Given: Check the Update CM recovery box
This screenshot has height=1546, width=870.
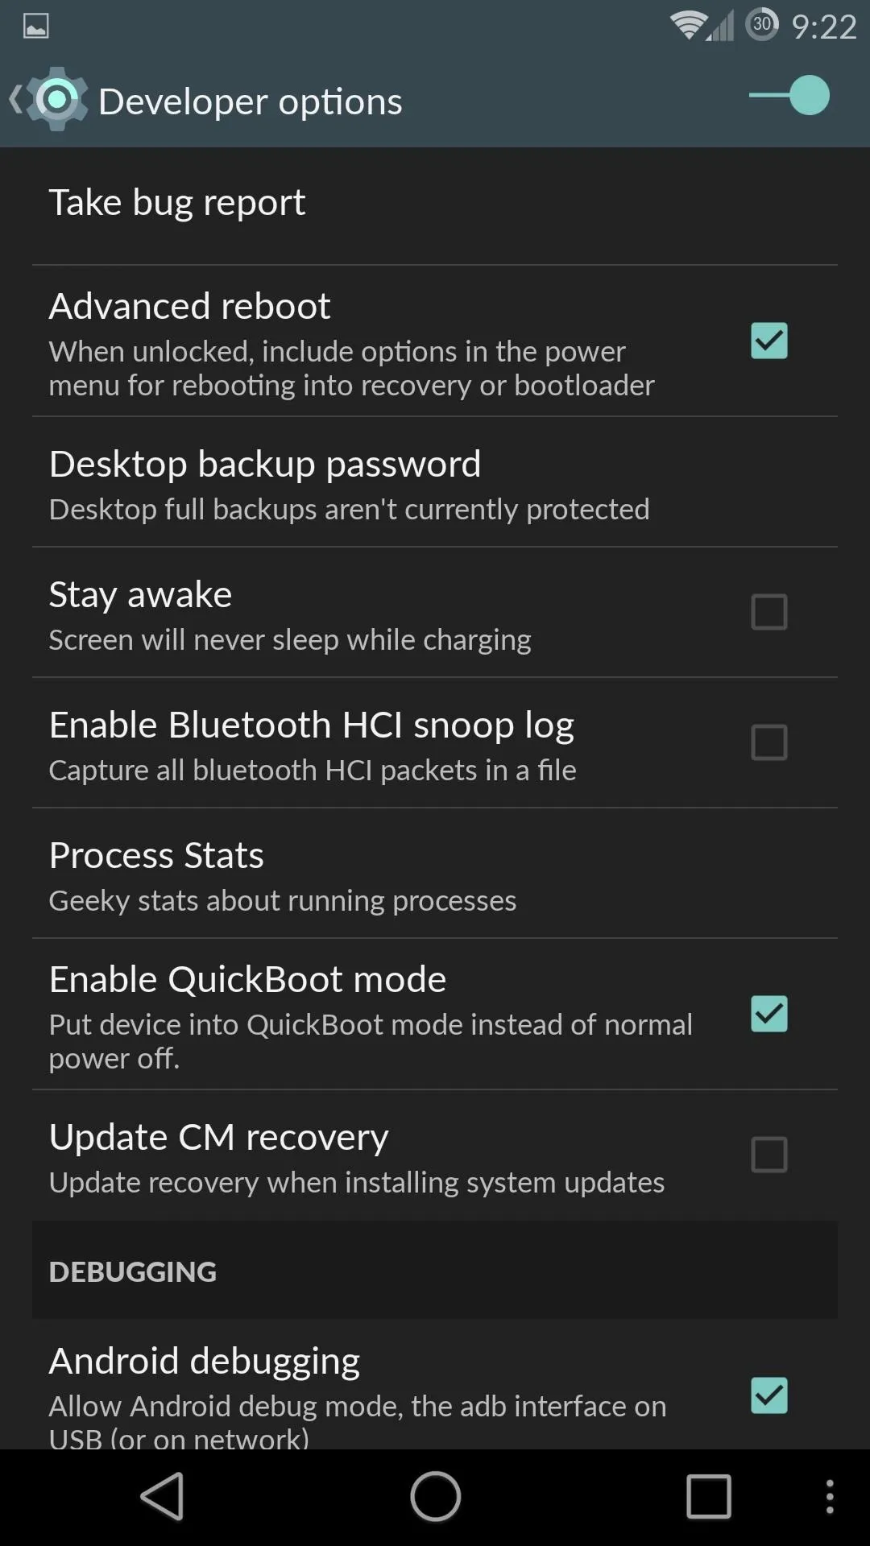Looking at the screenshot, I should (769, 1155).
